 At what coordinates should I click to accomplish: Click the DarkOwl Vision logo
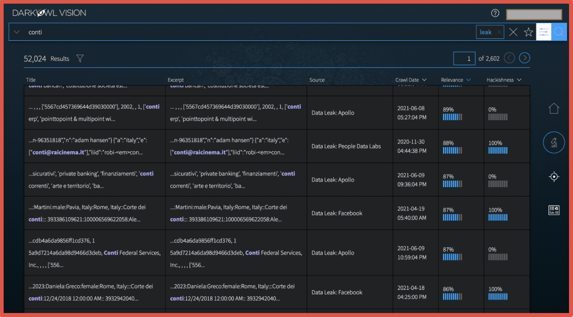coord(50,13)
